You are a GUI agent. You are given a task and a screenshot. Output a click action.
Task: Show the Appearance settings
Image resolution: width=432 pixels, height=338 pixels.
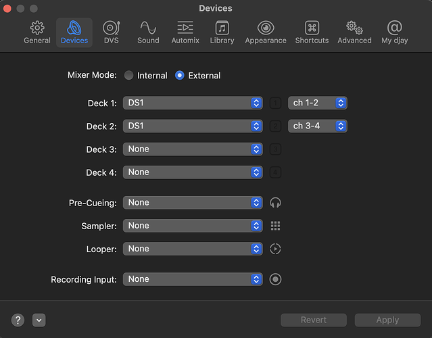[266, 32]
